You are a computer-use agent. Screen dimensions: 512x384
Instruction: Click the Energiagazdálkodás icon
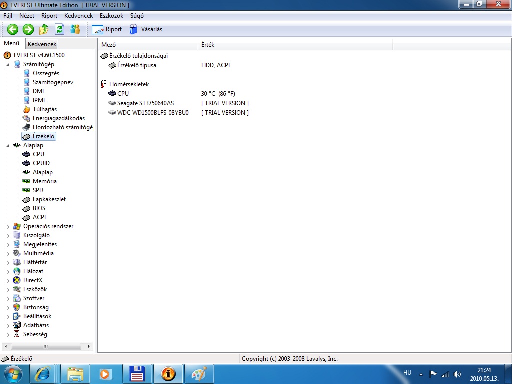[27, 118]
